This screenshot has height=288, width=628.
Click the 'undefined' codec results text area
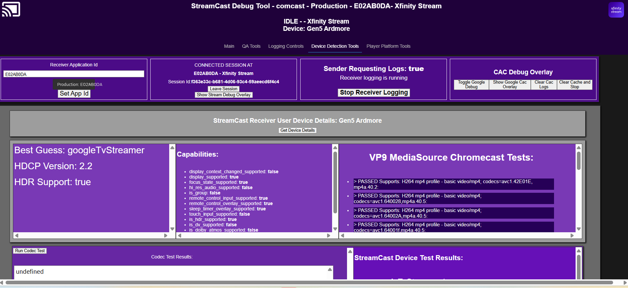pos(171,272)
